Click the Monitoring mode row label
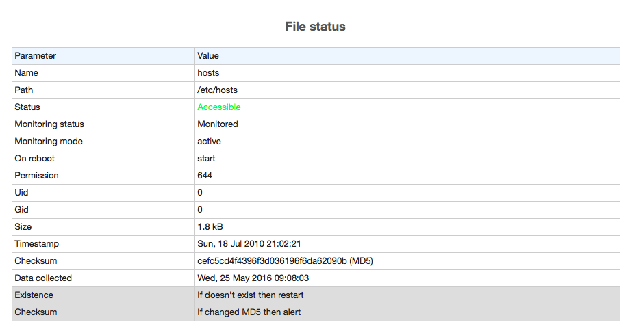 (x=49, y=142)
